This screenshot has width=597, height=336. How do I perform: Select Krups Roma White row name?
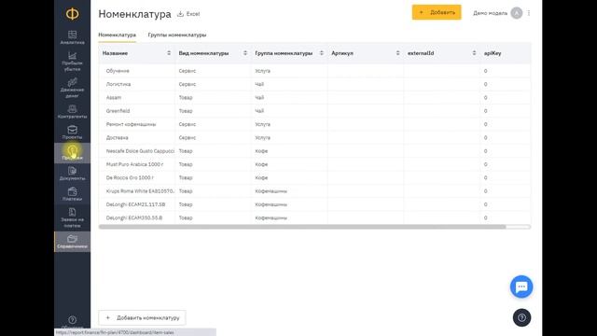click(140, 190)
